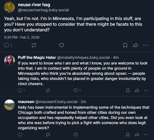Open more options on maureen's reply
The width and height of the screenshot is (154, 140).
tap(146, 134)
